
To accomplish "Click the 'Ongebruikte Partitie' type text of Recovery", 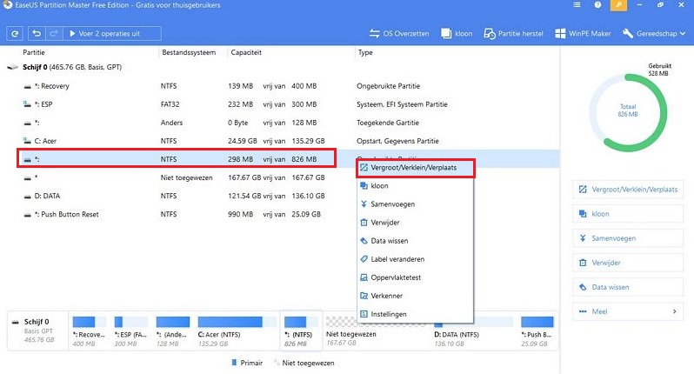I will coord(388,86).
